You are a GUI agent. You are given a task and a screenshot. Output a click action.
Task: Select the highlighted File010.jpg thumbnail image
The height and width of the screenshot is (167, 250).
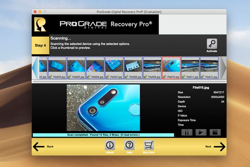[x=171, y=66]
